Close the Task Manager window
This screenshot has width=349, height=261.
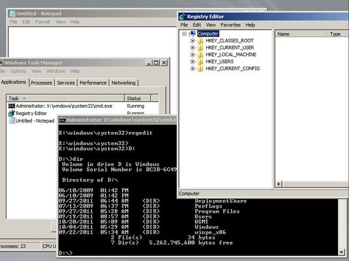pyautogui.click(x=164, y=63)
